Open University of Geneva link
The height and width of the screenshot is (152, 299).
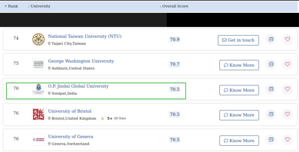tap(70, 137)
